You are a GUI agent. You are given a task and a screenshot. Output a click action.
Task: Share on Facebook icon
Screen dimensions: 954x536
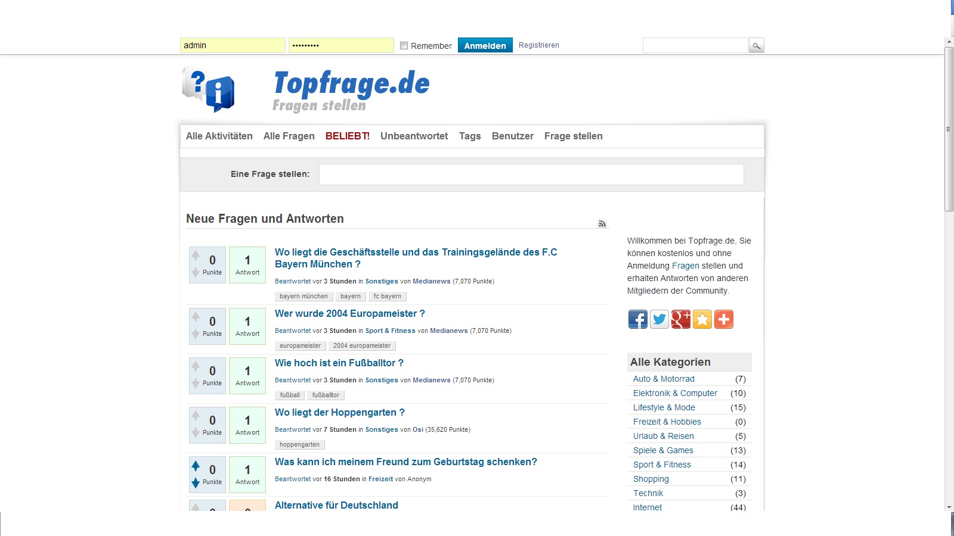[638, 319]
